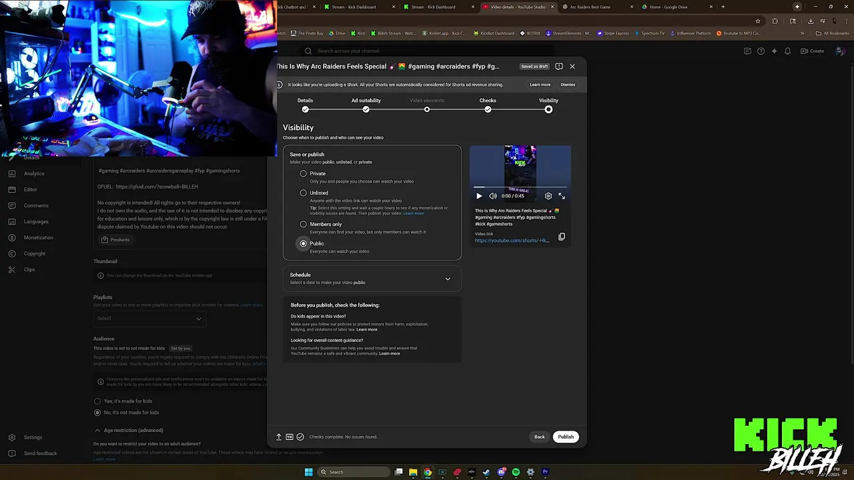Go to the Ad suitability step
Viewport: 854px width, 480px height.
coord(366,104)
